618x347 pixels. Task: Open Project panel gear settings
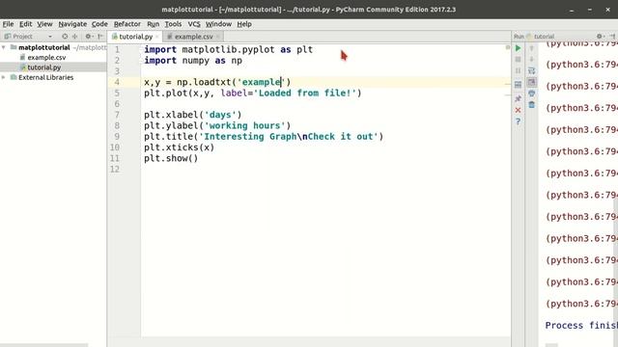pos(89,37)
